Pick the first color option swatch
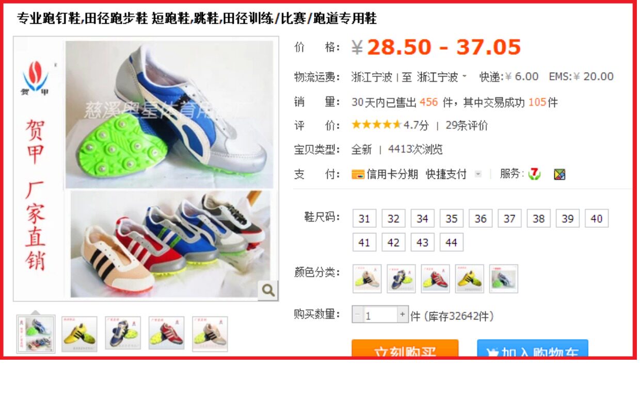The width and height of the screenshot is (640, 402). click(x=367, y=279)
